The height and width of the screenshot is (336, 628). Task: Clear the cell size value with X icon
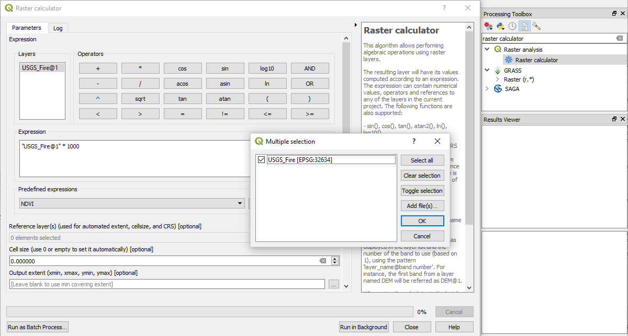[x=323, y=260]
